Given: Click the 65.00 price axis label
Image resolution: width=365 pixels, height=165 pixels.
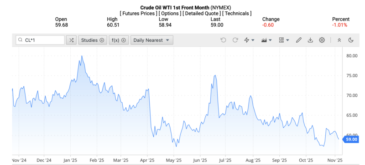Looking at the screenshot, I should pos(352,115).
